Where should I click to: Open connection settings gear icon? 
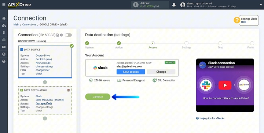(x=61, y=35)
